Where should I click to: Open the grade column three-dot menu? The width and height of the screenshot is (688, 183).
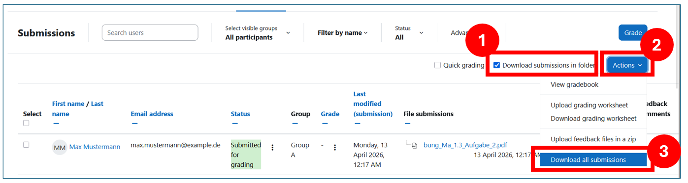tap(335, 147)
